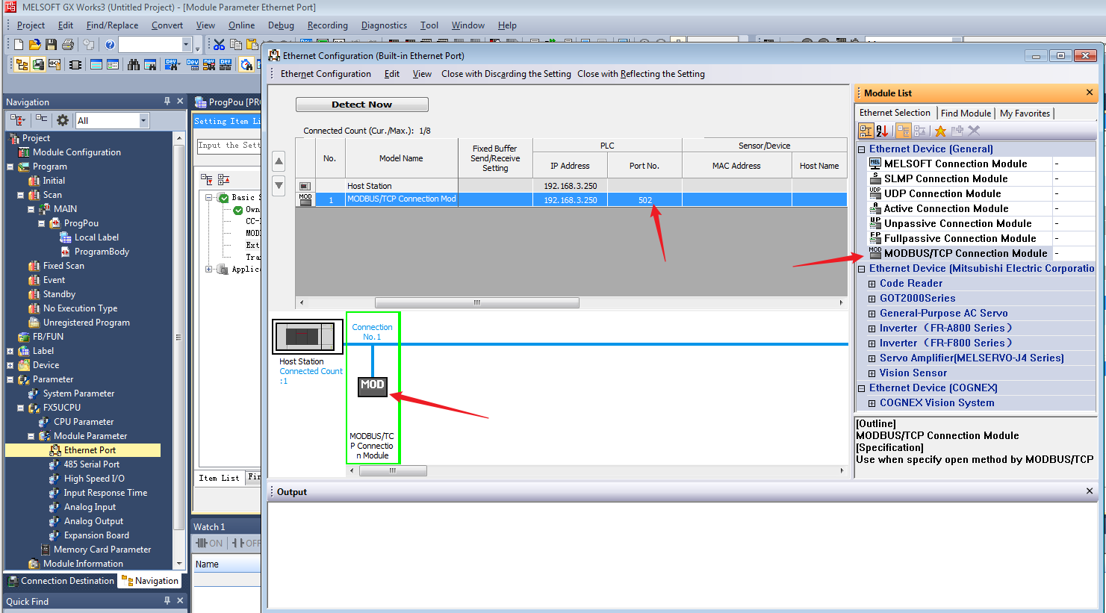Open the All filter dropdown in Navigation
The width and height of the screenshot is (1106, 613).
(143, 120)
